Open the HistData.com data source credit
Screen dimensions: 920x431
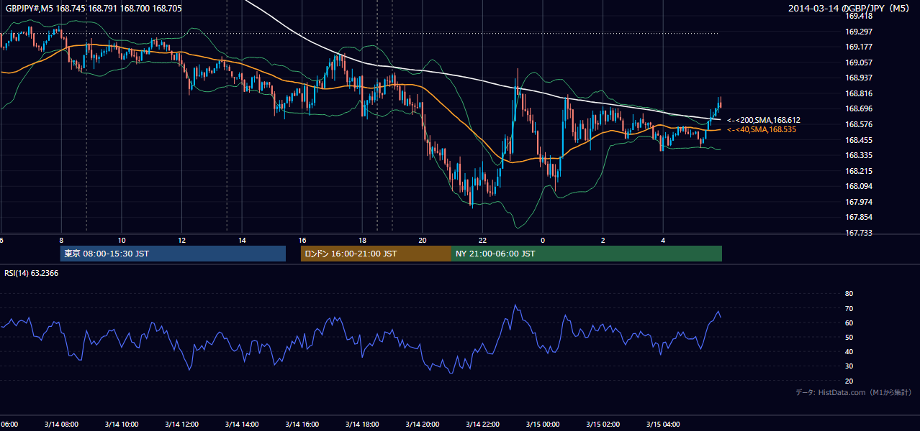click(x=853, y=392)
